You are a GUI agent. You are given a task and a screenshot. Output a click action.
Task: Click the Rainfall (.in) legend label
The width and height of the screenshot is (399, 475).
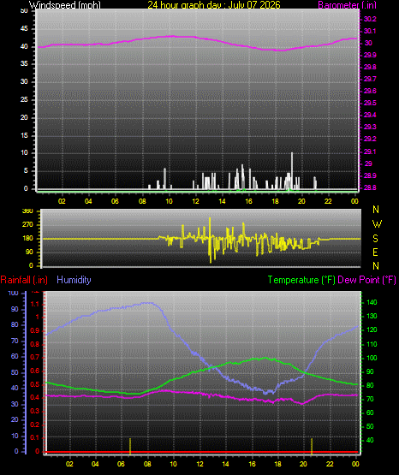[24, 280]
